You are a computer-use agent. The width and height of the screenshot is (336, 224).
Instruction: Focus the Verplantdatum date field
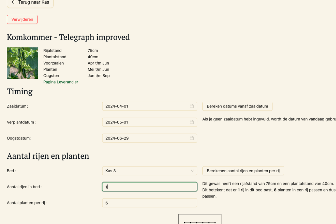click(x=150, y=122)
